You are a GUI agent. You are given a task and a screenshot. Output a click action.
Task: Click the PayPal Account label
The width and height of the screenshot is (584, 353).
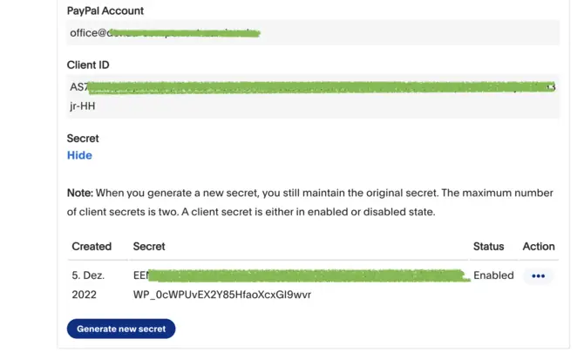click(105, 11)
